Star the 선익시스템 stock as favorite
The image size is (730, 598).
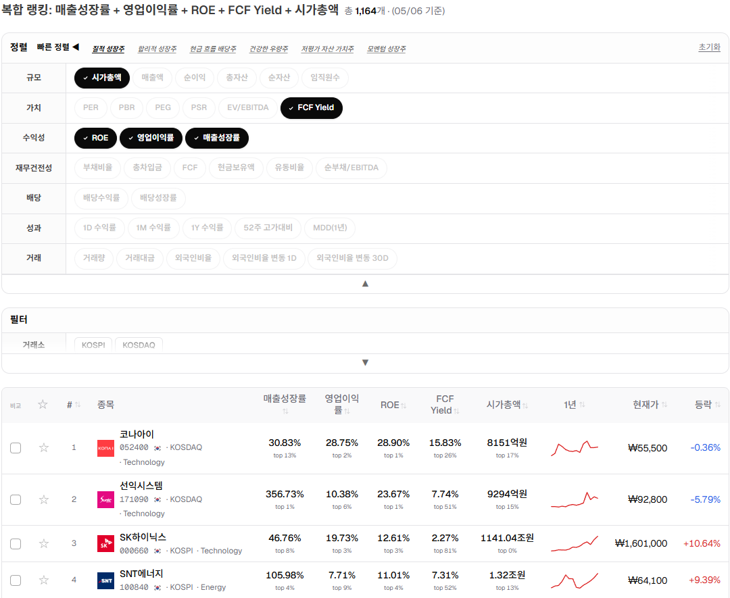click(x=44, y=499)
